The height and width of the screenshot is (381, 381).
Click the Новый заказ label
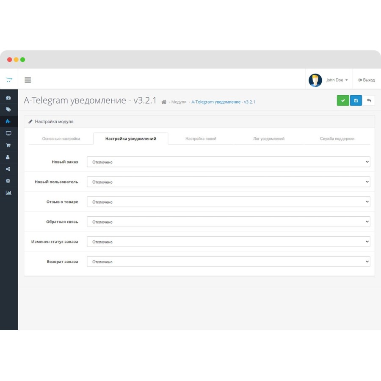click(x=65, y=162)
